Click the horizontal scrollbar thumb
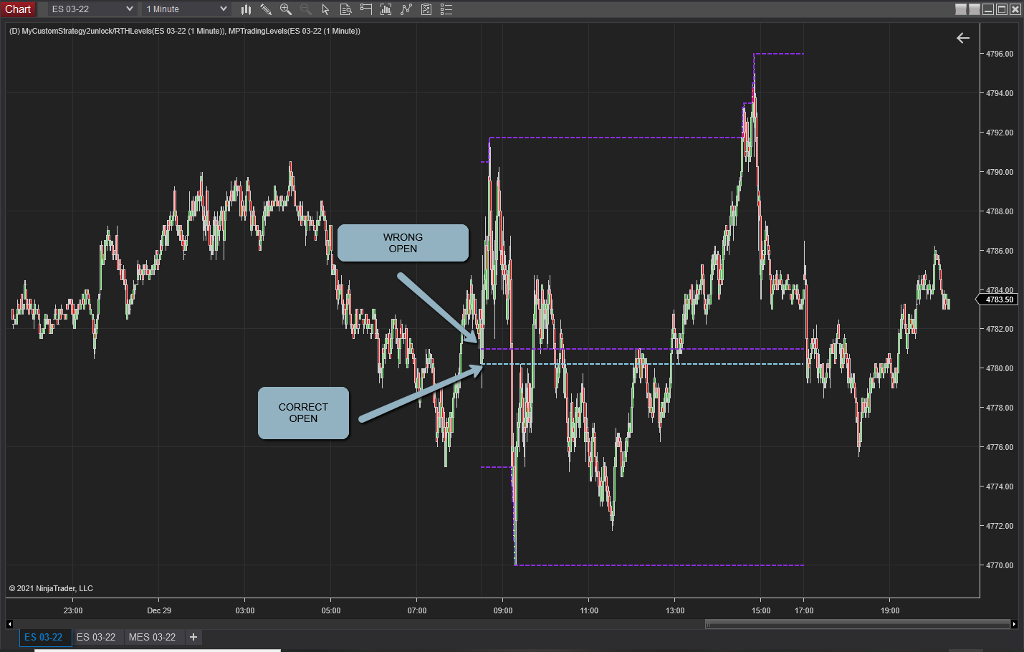This screenshot has height=652, width=1024. pos(857,624)
